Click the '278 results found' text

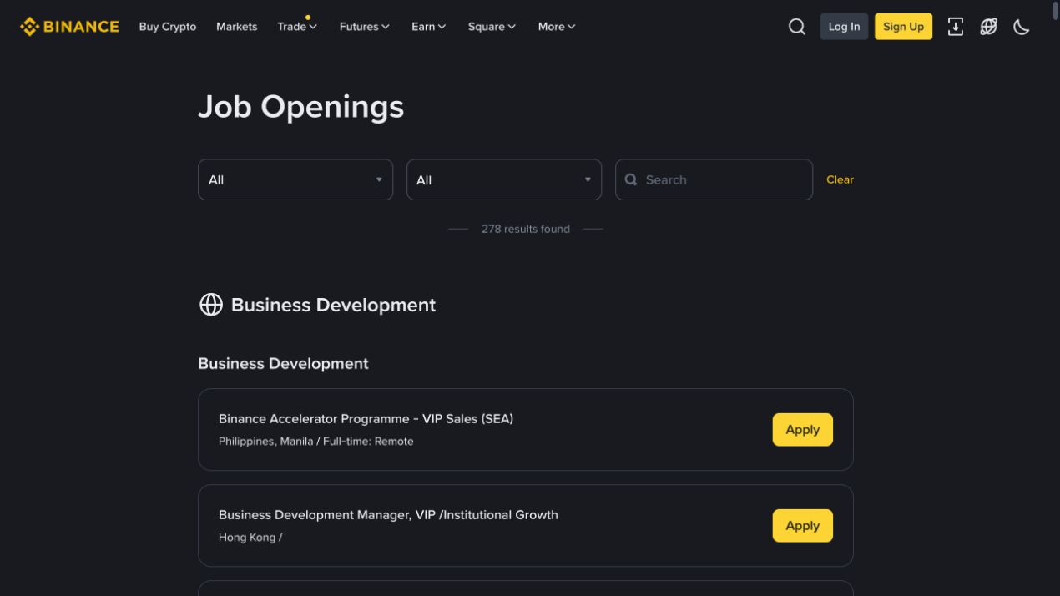[x=526, y=229]
